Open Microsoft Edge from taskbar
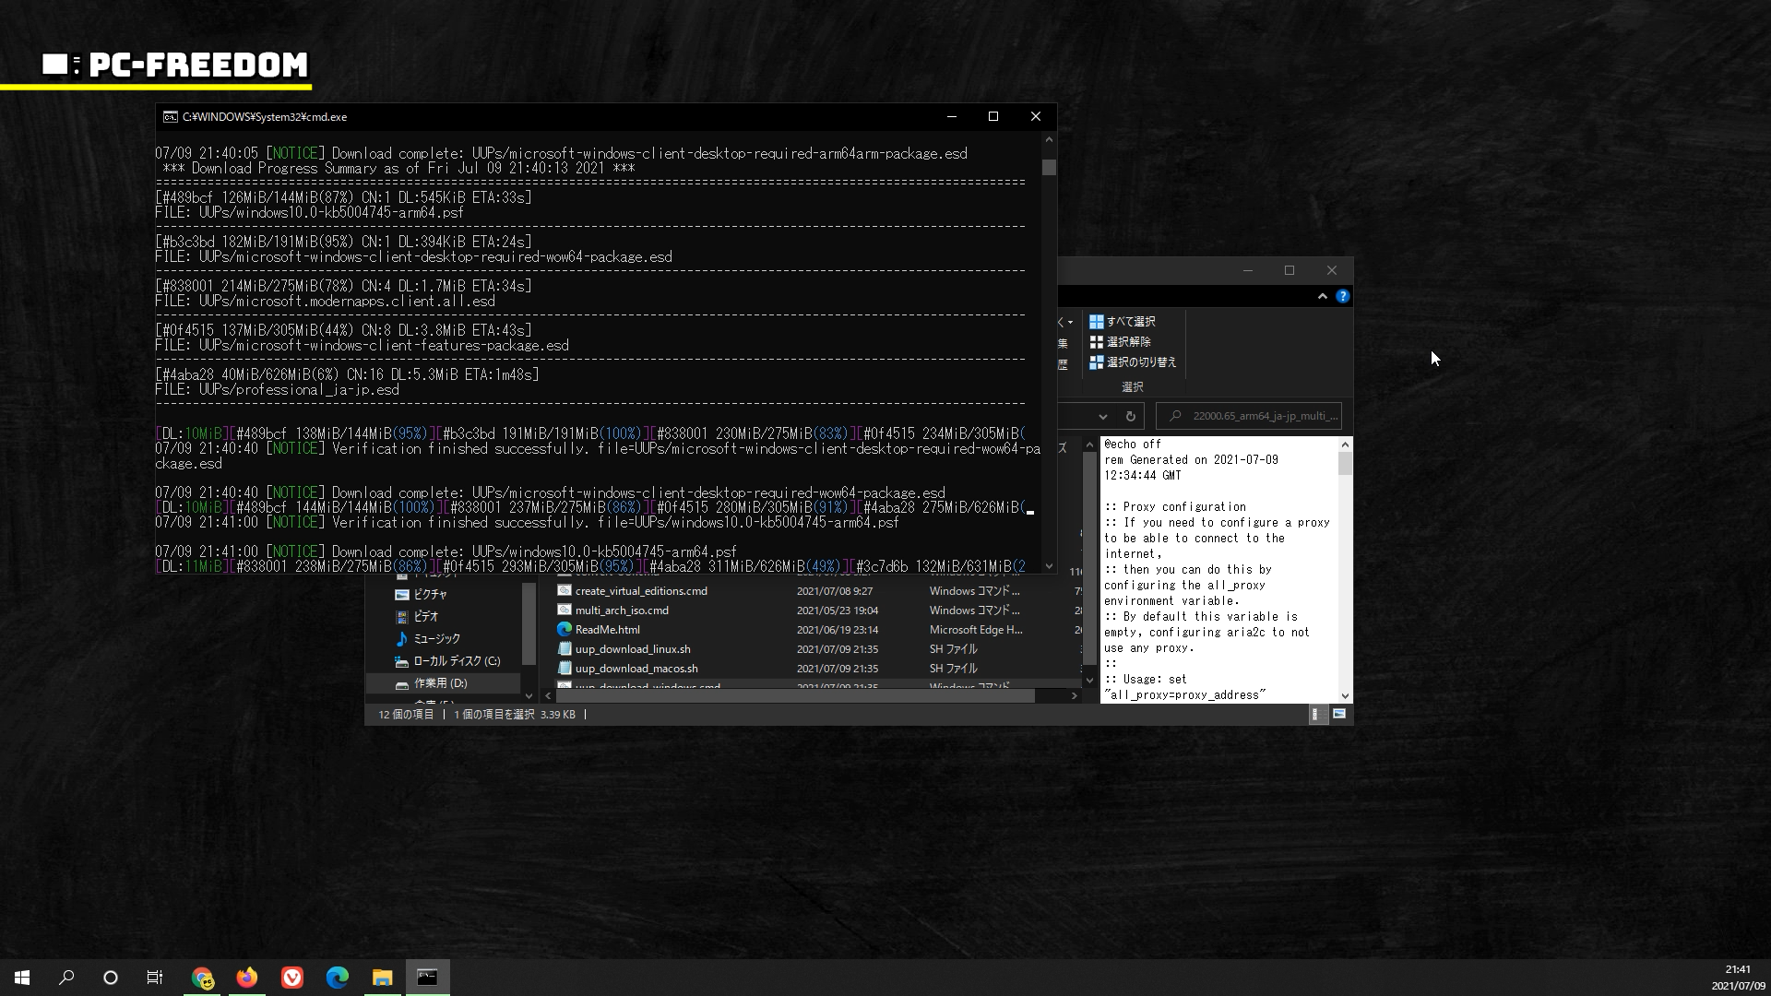 pos(337,978)
